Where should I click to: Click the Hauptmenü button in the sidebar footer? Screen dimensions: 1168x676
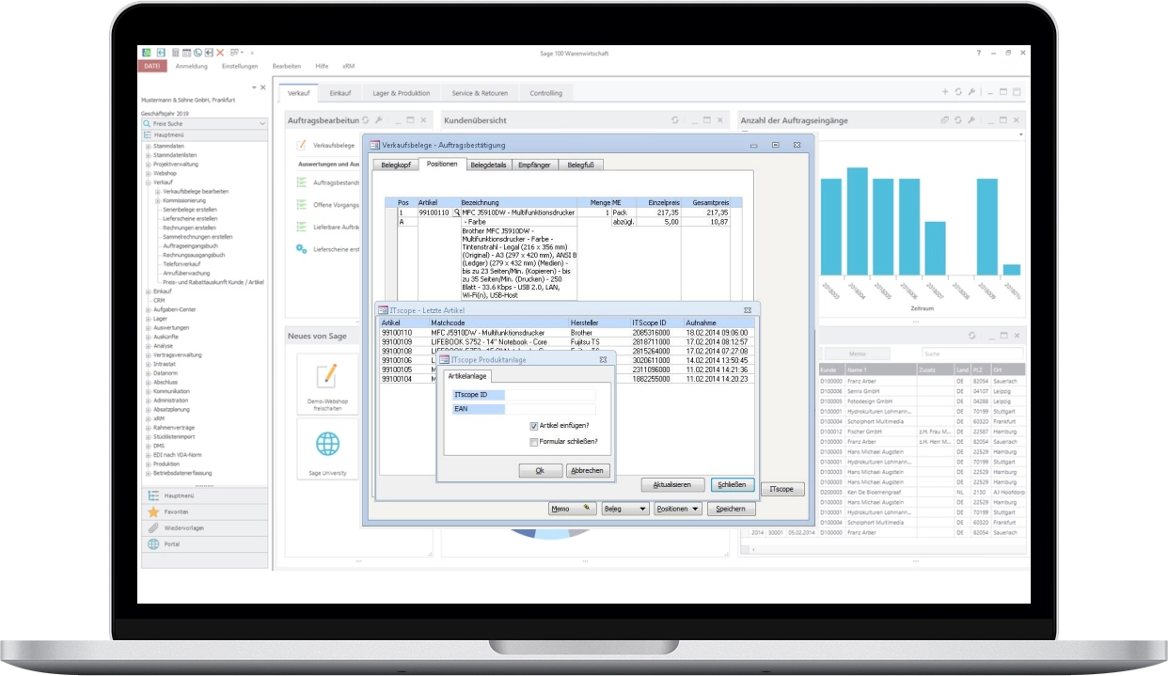tap(204, 495)
